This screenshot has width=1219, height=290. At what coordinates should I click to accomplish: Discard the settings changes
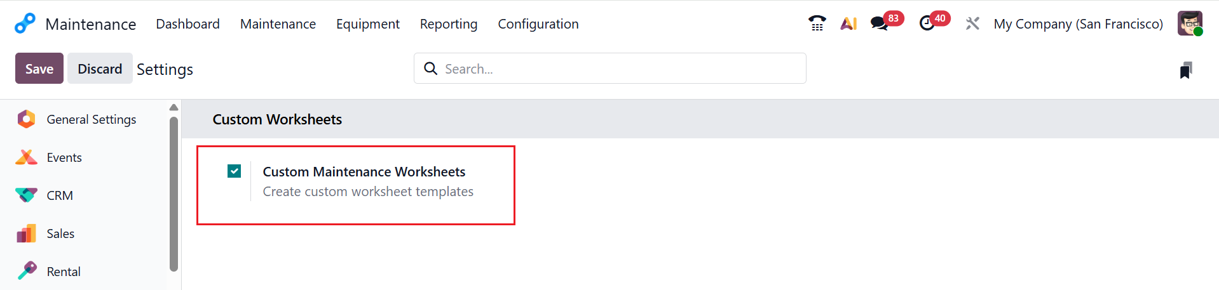[100, 69]
